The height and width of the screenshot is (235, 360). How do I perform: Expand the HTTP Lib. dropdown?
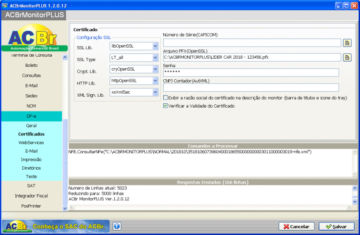[155, 80]
